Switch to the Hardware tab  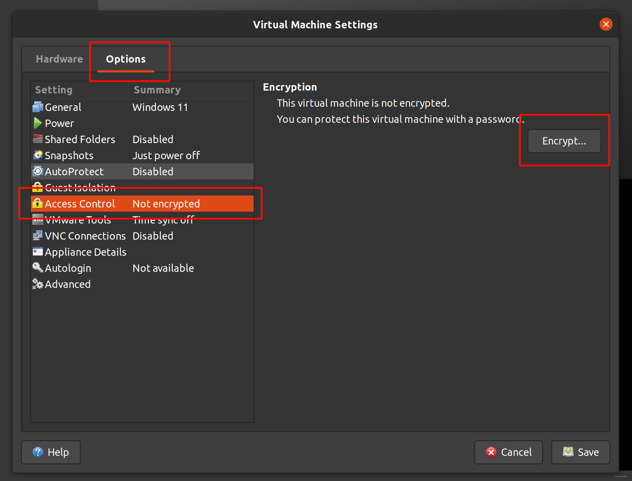pyautogui.click(x=60, y=59)
